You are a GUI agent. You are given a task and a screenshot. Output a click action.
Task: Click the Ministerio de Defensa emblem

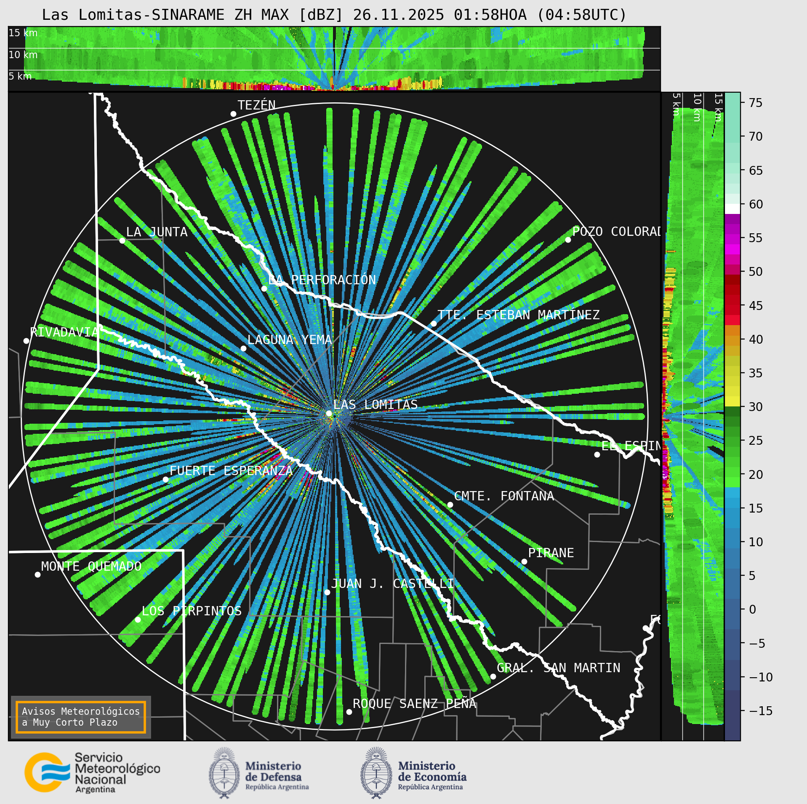(x=224, y=773)
